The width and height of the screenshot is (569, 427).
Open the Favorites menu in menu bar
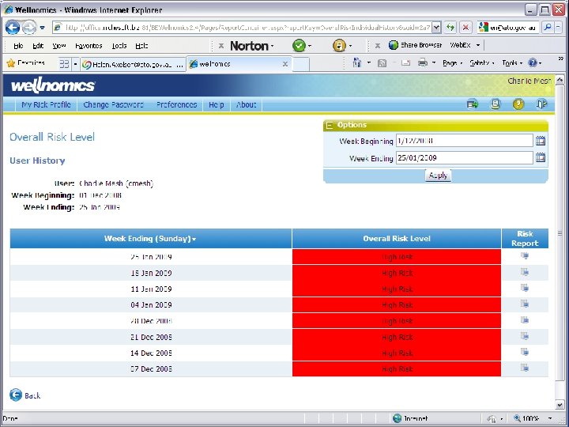89,46
